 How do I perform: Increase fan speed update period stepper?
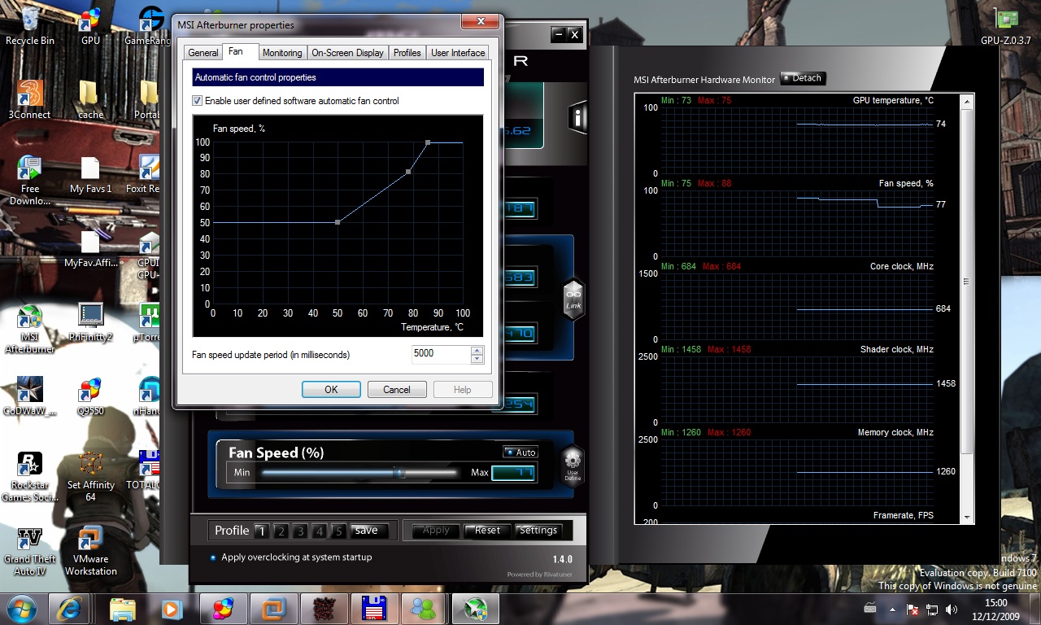point(477,350)
